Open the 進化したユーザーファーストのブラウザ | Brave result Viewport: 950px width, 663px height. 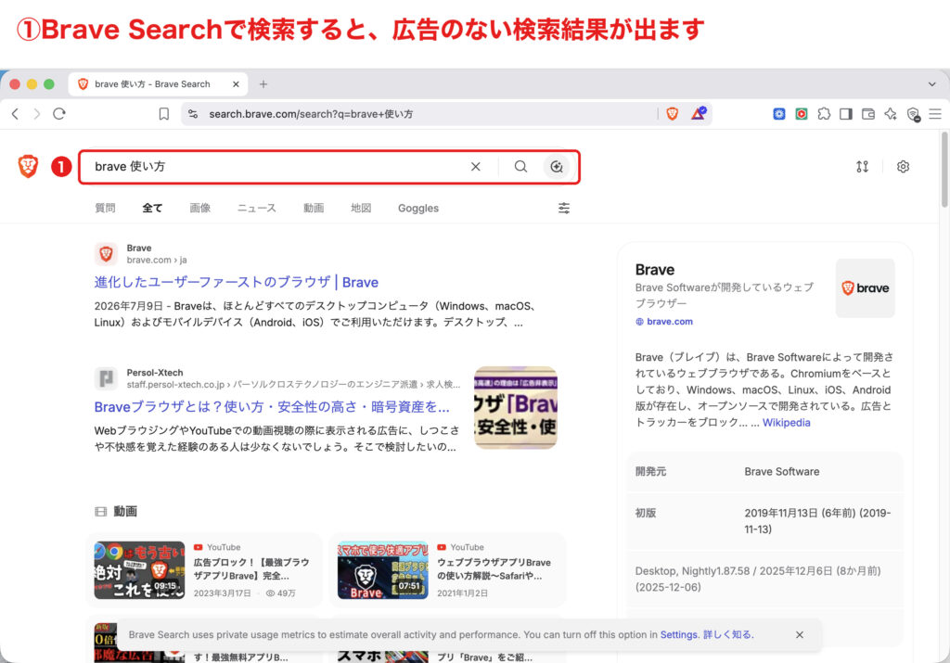237,282
